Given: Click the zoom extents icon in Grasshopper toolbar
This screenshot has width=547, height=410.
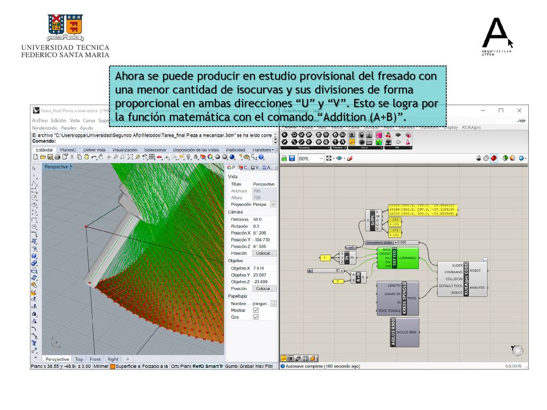Looking at the screenshot, I should [329, 158].
